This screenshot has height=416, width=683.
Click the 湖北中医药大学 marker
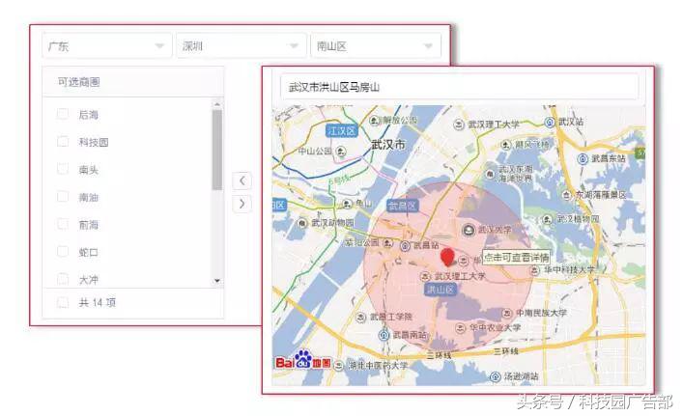(339, 366)
